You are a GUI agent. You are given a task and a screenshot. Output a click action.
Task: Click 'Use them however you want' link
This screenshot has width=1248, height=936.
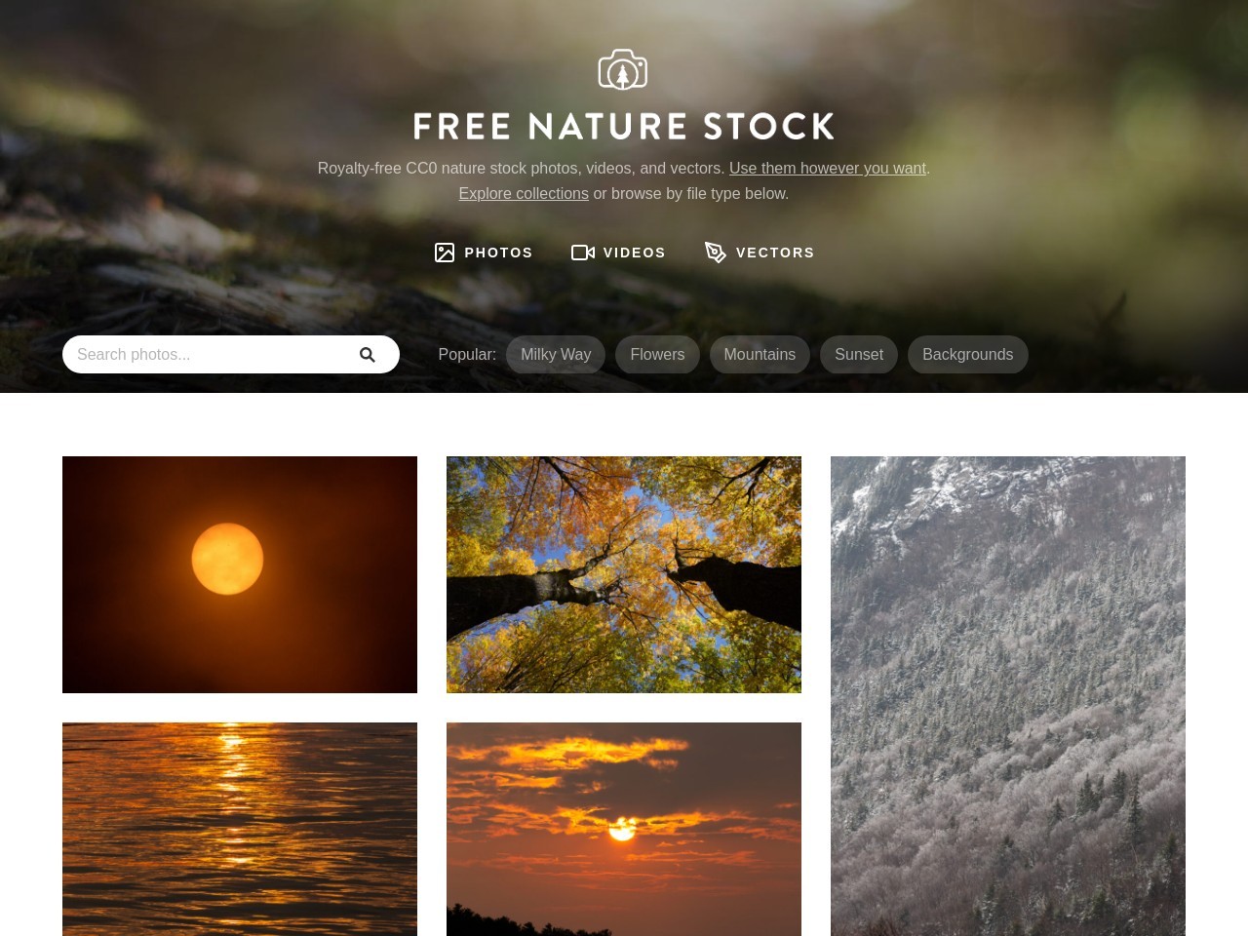coord(828,168)
